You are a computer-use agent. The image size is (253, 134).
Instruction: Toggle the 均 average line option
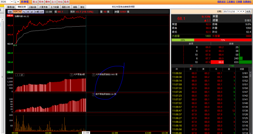pos(20,12)
